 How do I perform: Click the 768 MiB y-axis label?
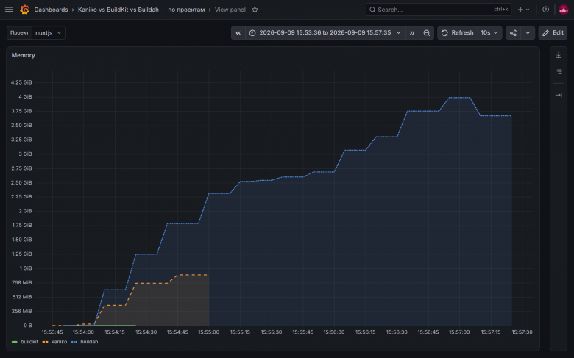click(x=22, y=283)
